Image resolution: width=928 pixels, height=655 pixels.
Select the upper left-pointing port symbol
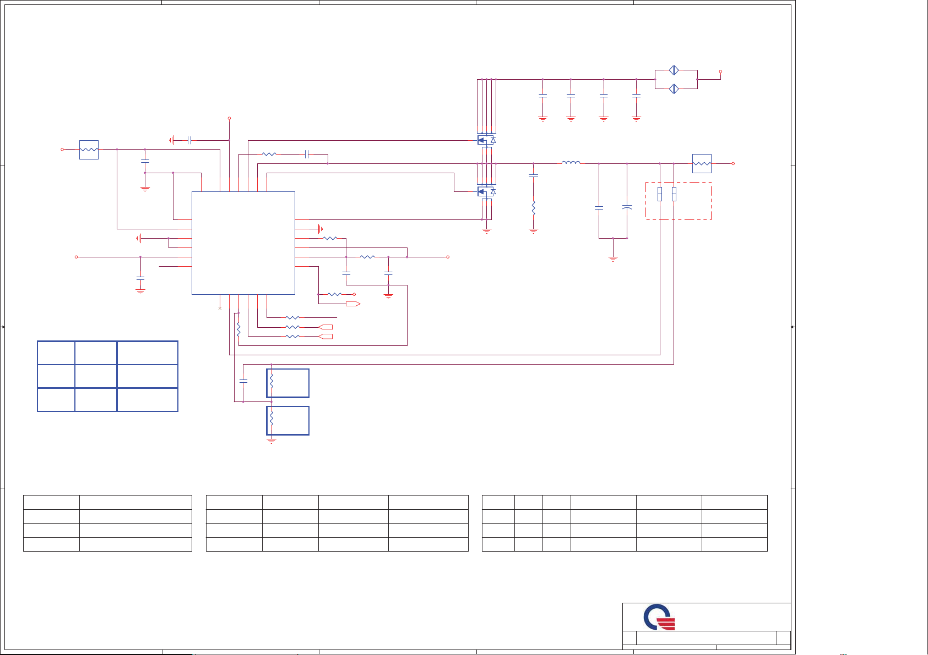click(325, 327)
